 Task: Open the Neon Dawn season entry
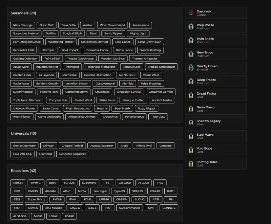point(205,109)
